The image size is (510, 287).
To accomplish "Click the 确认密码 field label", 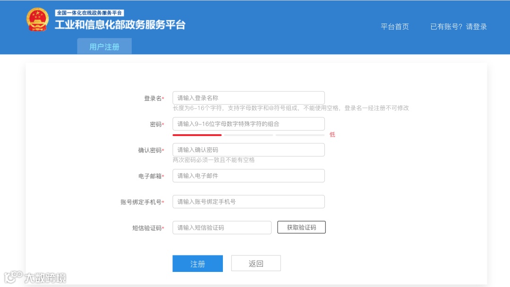I will pyautogui.click(x=151, y=150).
